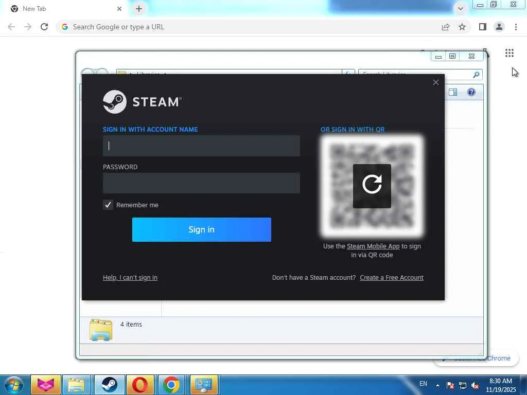Toggle Explorer preview pane icon
This screenshot has height=395, width=527.
[x=453, y=92]
